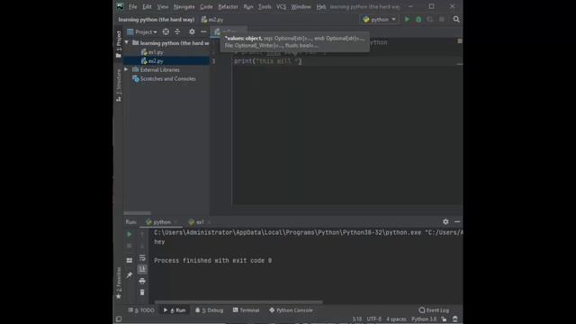Click line number 3 in the editor gutter
The height and width of the screenshot is (324, 576).
point(213,61)
